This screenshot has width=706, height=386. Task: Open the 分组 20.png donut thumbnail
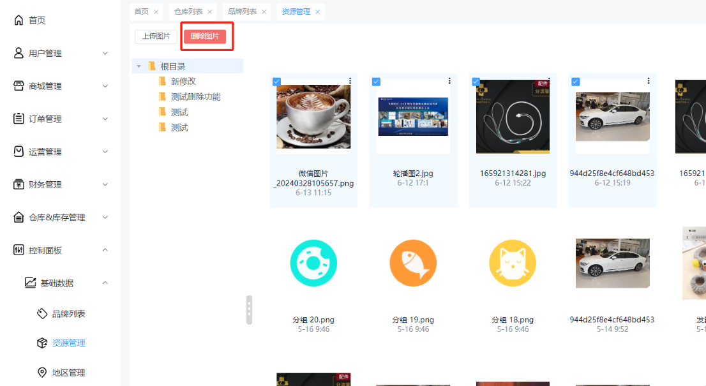pyautogui.click(x=313, y=263)
